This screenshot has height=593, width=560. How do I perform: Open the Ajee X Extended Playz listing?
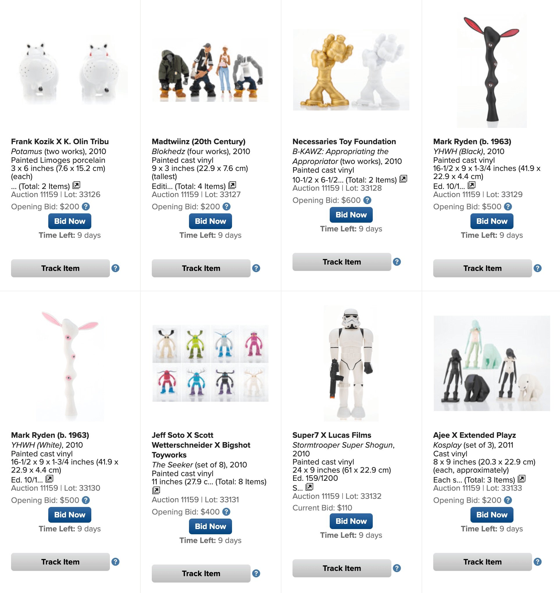(474, 435)
